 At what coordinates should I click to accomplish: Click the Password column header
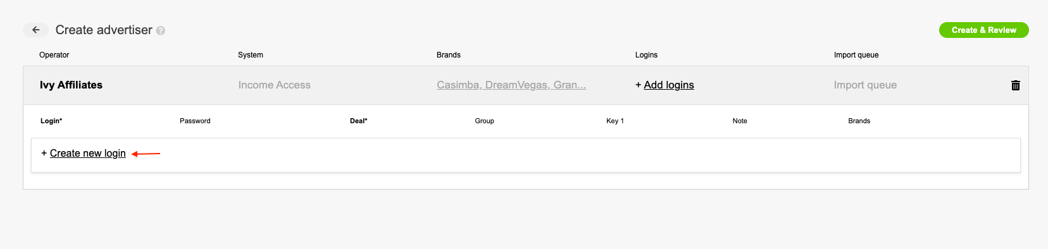pyautogui.click(x=195, y=121)
